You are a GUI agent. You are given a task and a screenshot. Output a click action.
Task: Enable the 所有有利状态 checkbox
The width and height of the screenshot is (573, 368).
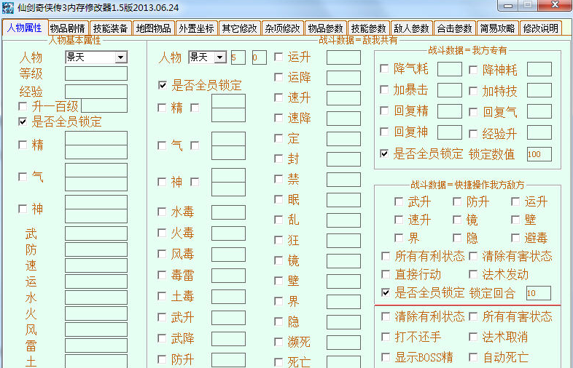coord(386,256)
